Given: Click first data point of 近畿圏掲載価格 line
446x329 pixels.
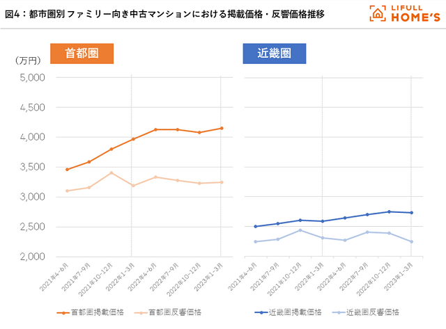Looking at the screenshot, I should pos(256,226).
